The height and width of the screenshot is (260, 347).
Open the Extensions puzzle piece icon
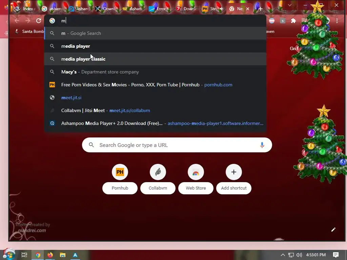pos(293,21)
